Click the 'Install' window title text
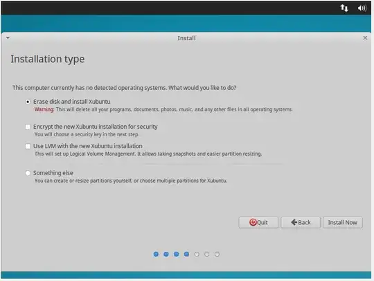 (186, 38)
